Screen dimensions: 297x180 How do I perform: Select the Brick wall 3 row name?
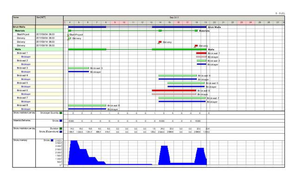pos(22,68)
